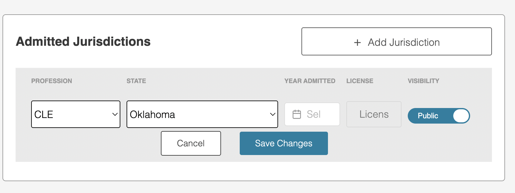Click the calendar icon in Year Admitted
The image size is (515, 193).
coord(297,114)
